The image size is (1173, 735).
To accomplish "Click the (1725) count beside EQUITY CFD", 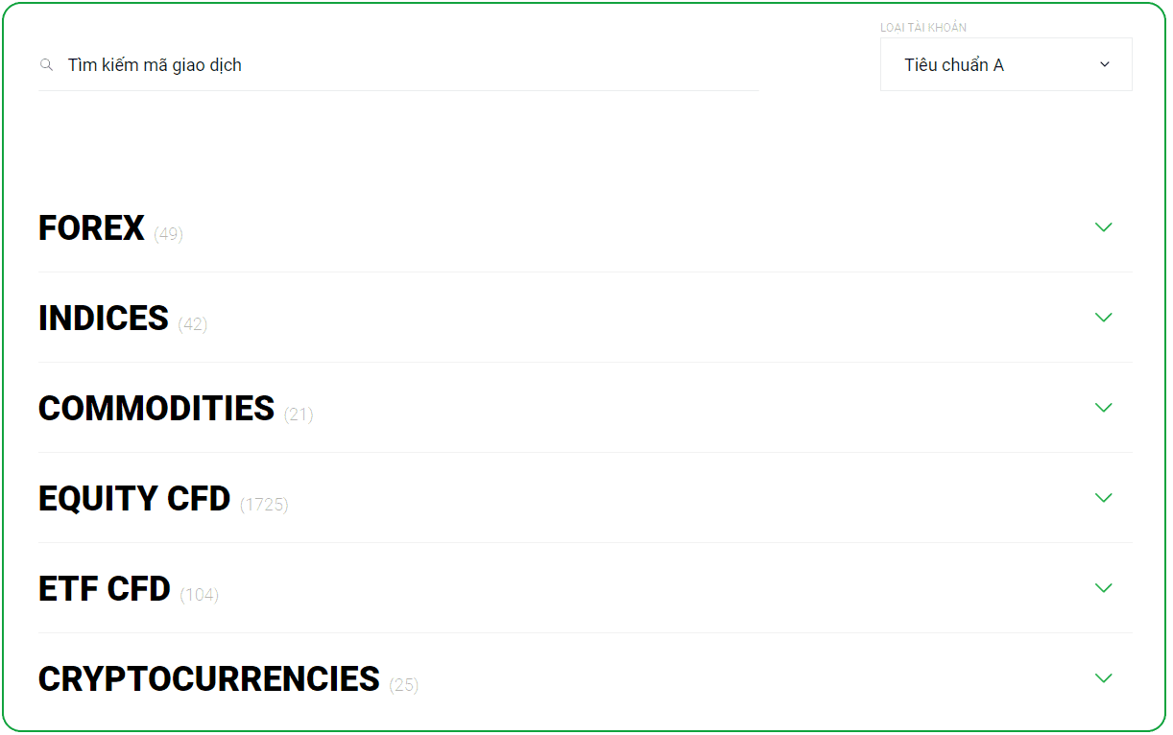I will click(264, 504).
